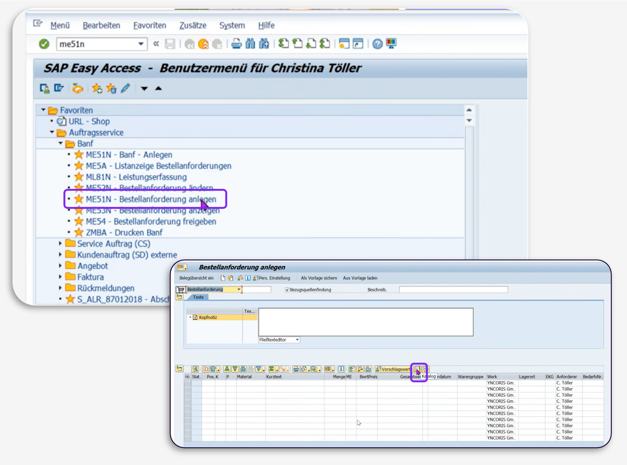Viewport: 627px width, 465px height.
Task: Click the green Enter checkmark icon
Action: 44,44
